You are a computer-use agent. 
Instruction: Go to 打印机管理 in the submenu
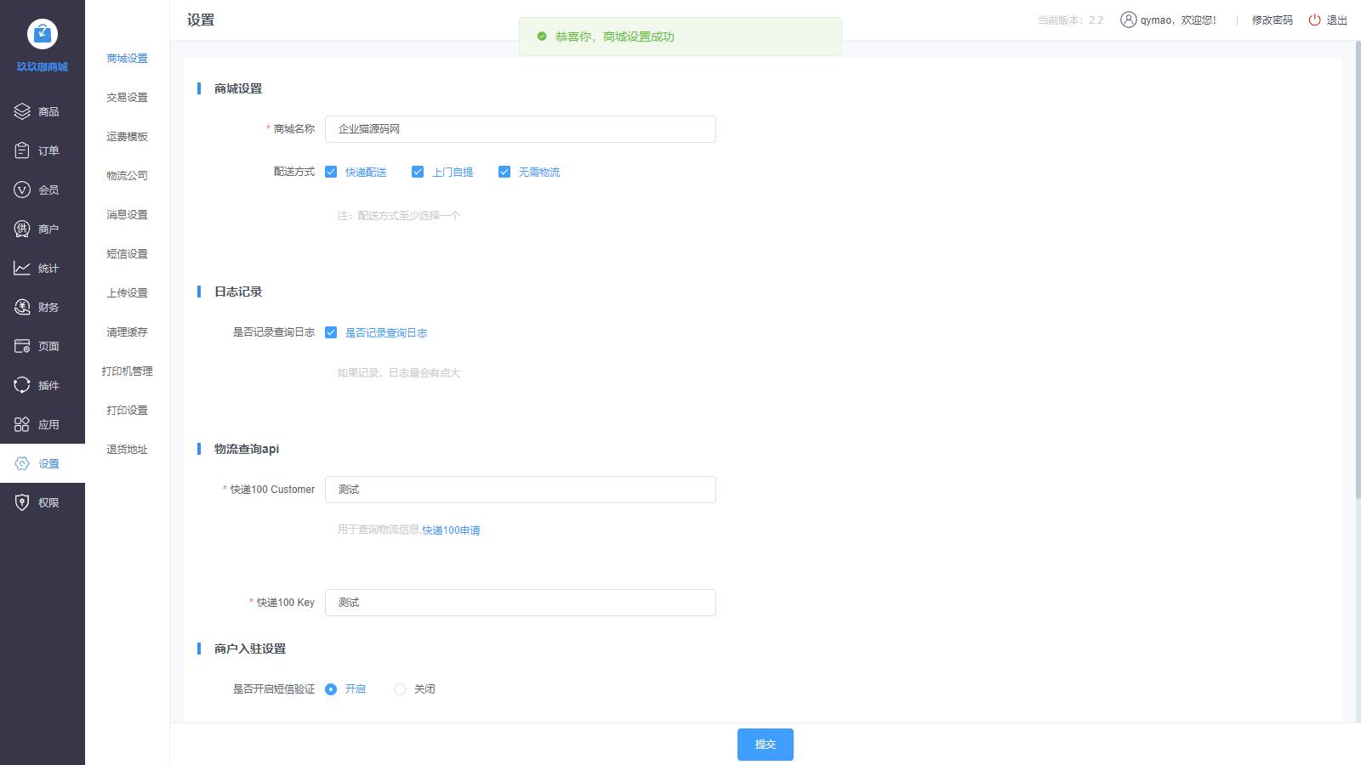click(x=127, y=371)
